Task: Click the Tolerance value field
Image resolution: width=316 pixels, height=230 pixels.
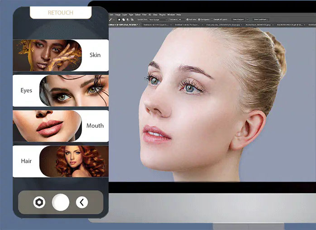Action: (x=182, y=20)
